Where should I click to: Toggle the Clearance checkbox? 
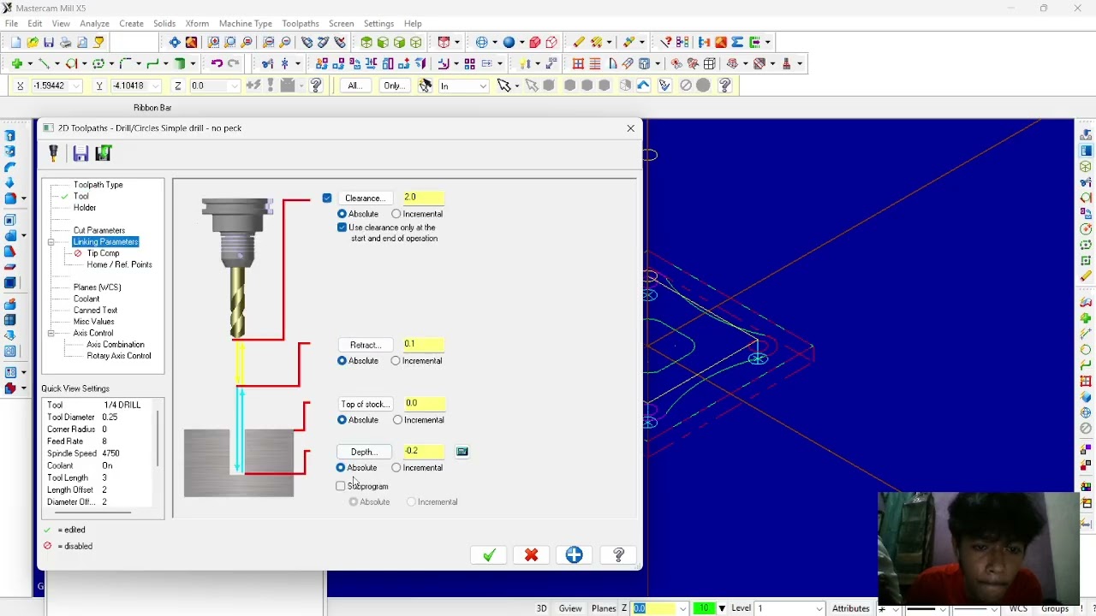[327, 198]
